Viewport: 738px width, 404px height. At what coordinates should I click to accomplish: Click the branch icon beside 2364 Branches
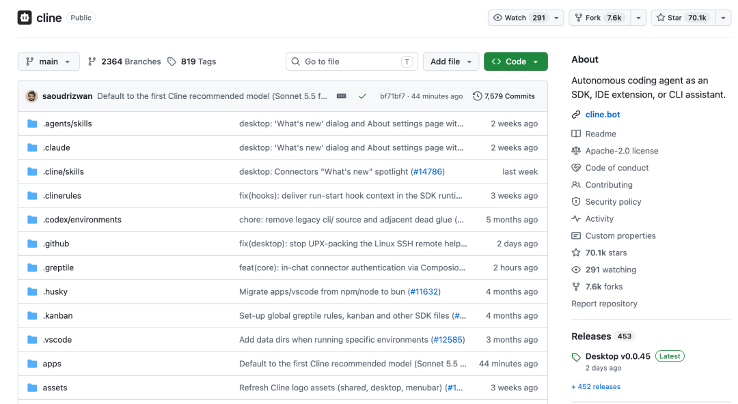tap(92, 61)
